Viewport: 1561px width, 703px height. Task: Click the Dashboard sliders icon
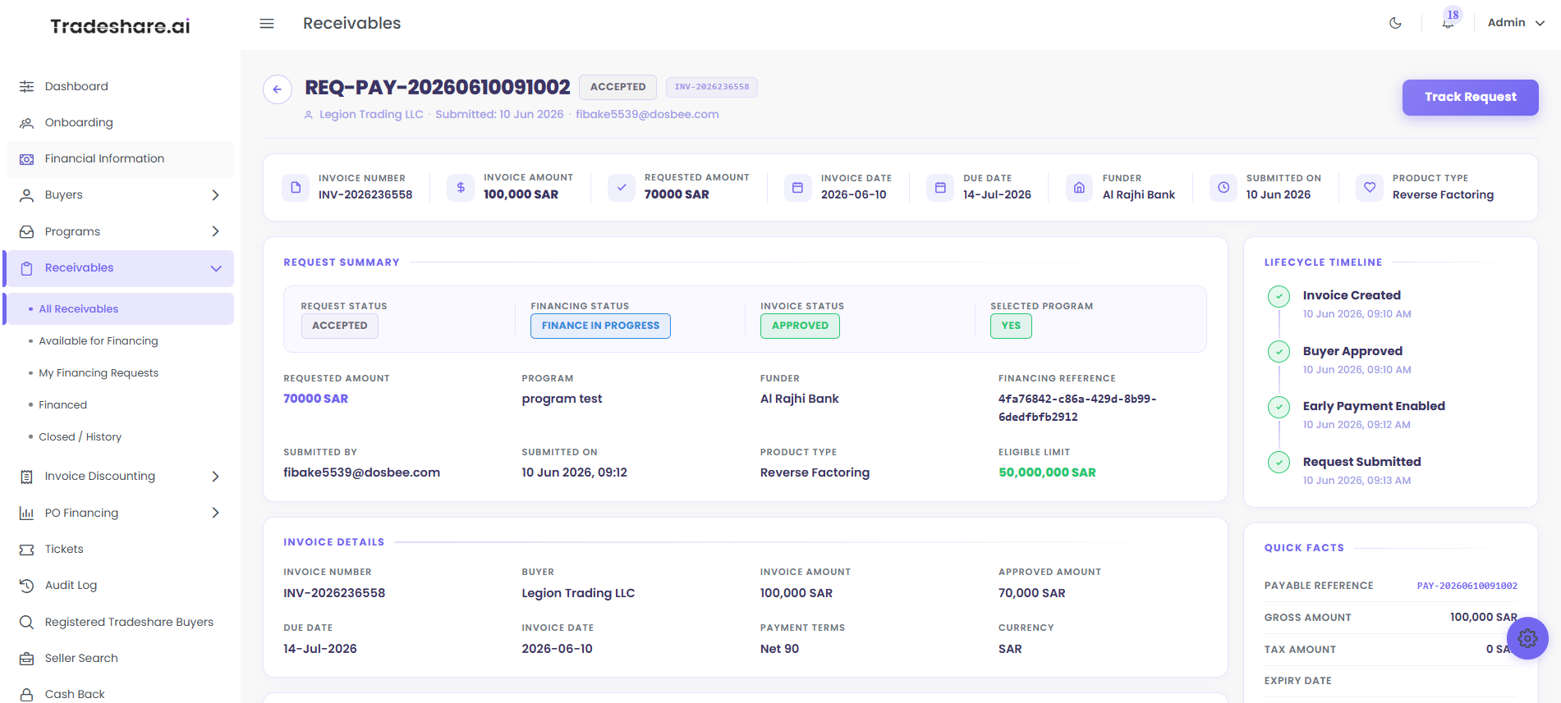[x=27, y=86]
